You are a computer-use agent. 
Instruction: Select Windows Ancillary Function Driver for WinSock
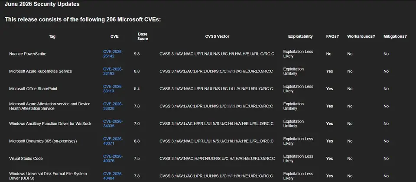[50, 123]
